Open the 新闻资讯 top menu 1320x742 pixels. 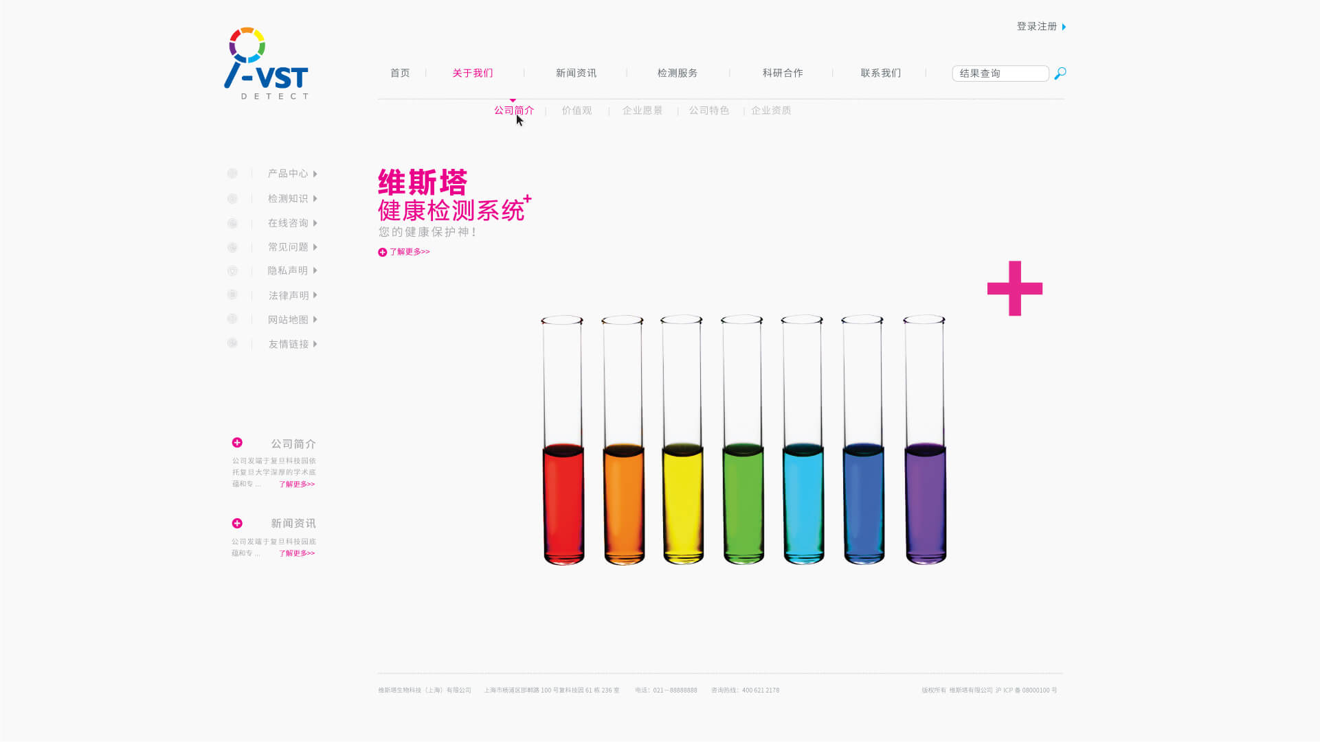pos(576,73)
